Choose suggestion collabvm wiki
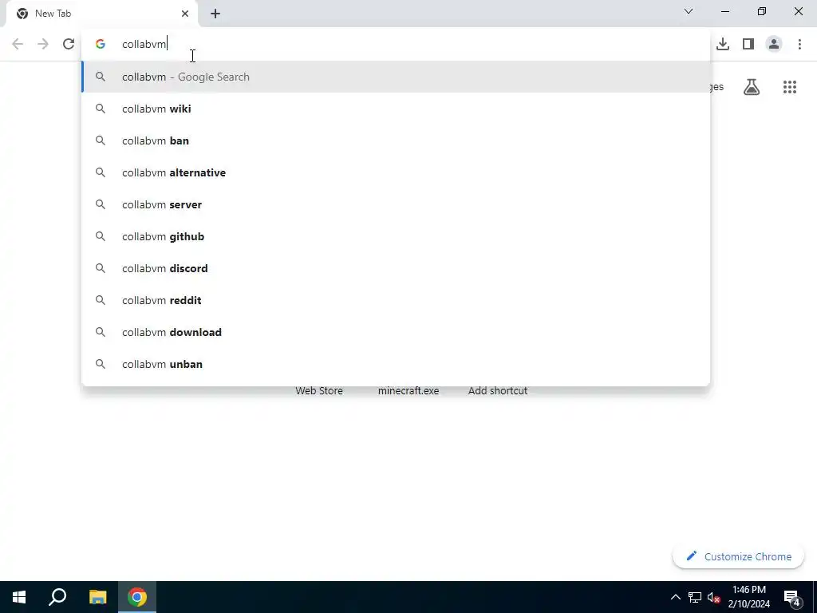817x613 pixels. (x=396, y=109)
